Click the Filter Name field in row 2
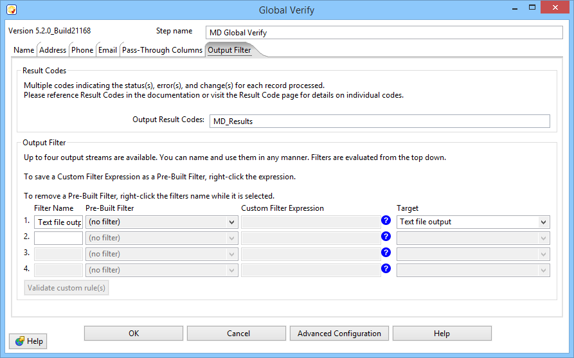574x358 pixels. point(58,238)
